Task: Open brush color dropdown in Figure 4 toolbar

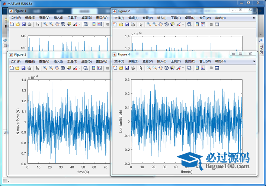Action: tap(183, 68)
